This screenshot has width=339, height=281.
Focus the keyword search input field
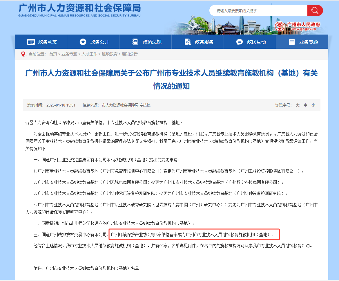[x=258, y=10]
